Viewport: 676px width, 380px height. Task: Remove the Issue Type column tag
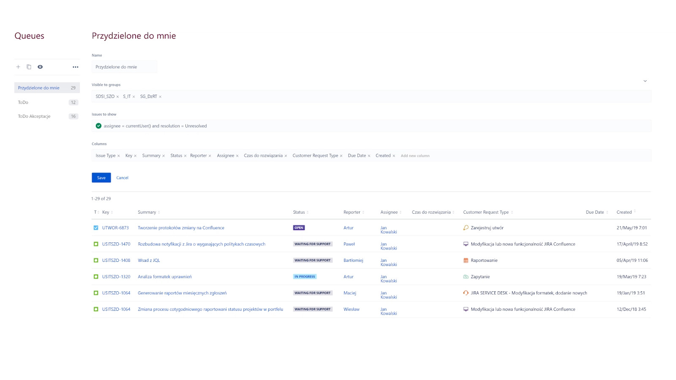[x=119, y=156]
